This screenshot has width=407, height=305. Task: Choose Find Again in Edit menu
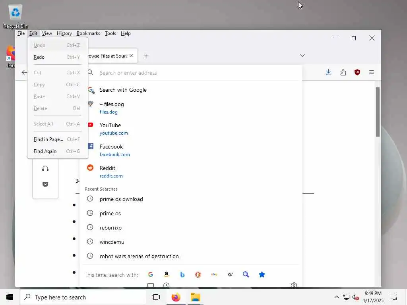(x=57, y=151)
